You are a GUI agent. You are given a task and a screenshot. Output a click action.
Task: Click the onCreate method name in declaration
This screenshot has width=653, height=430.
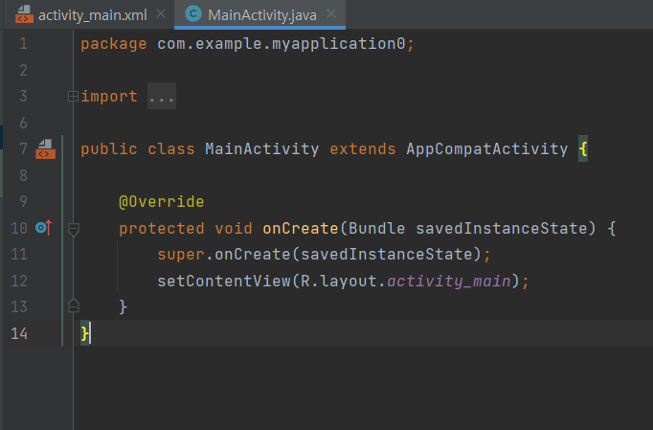click(301, 228)
